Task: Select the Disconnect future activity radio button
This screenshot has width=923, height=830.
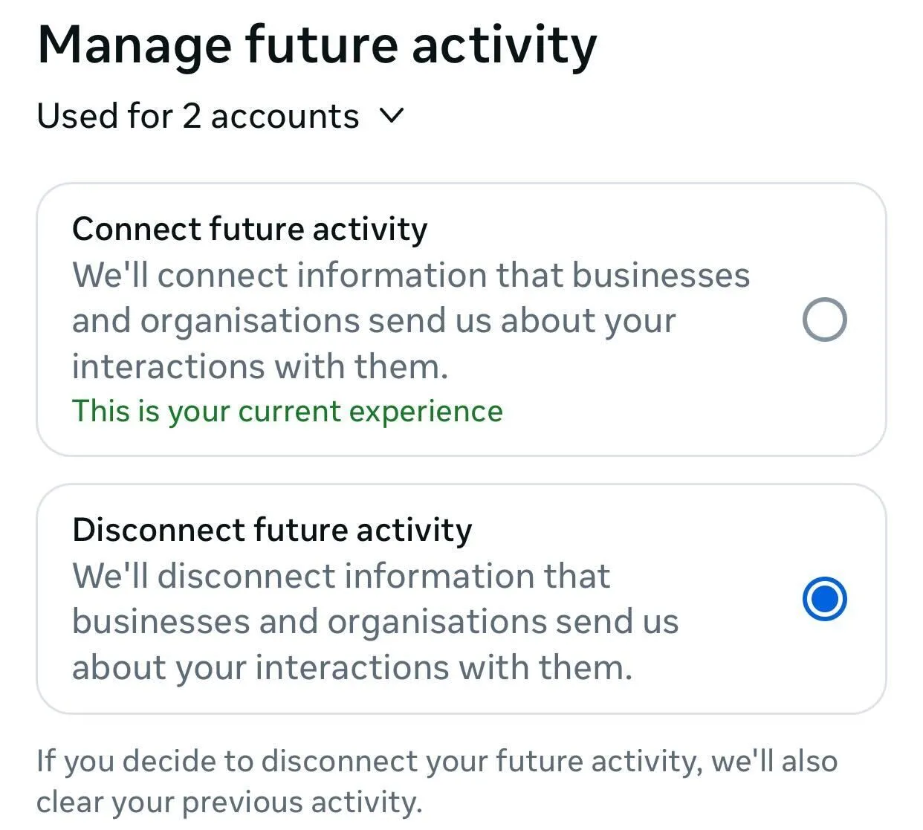Action: [824, 599]
